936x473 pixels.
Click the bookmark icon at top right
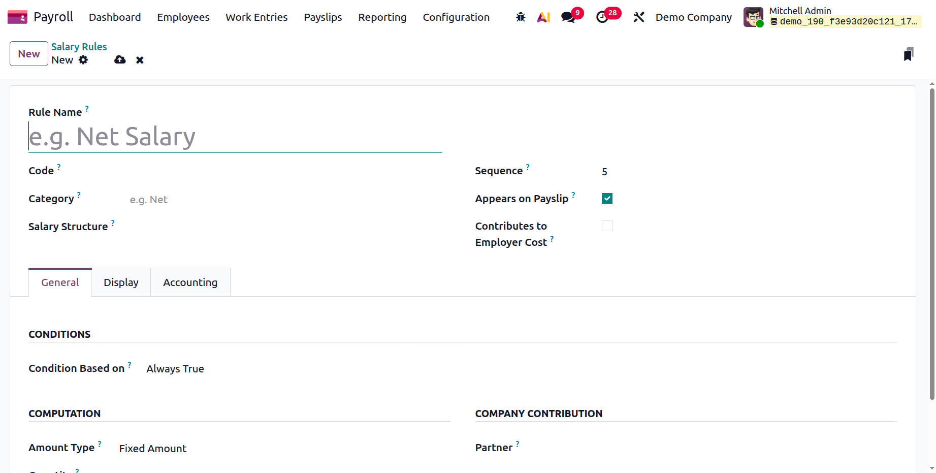tap(909, 54)
